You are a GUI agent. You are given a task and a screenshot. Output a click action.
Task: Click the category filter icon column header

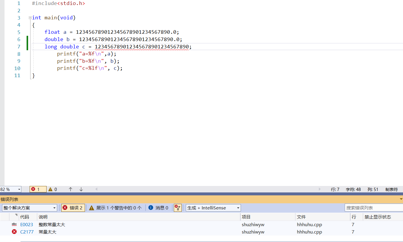(x=14, y=217)
